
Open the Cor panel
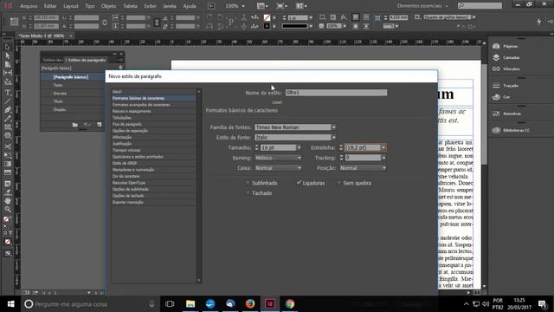(501, 97)
